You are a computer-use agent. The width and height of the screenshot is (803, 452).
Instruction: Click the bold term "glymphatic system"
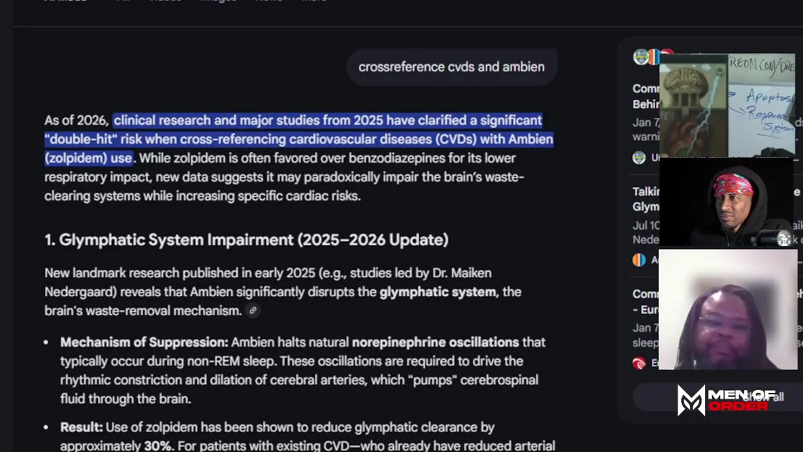[437, 292]
